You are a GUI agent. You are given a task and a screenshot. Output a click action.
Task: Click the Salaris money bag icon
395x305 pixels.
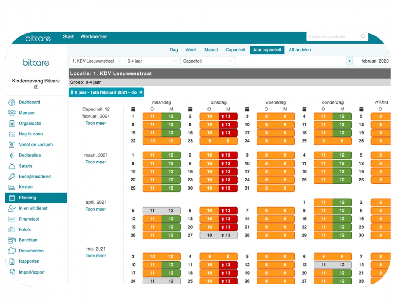tap(12, 166)
